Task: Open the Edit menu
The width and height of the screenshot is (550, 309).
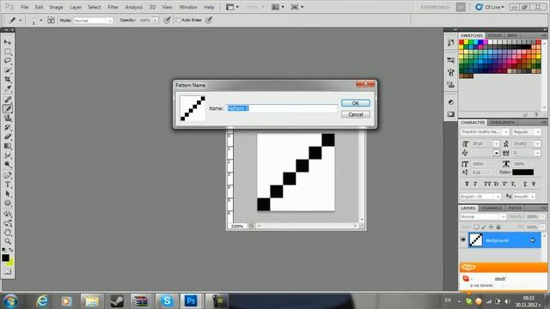Action: pyautogui.click(x=39, y=7)
